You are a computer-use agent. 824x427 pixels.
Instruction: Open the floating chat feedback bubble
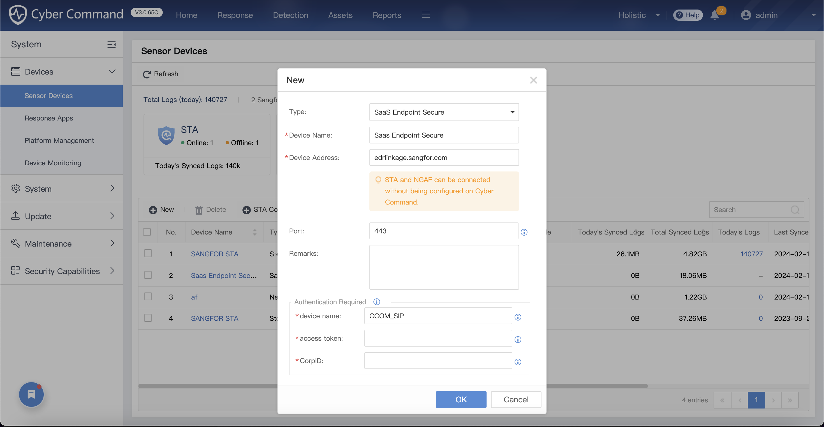[x=31, y=394]
